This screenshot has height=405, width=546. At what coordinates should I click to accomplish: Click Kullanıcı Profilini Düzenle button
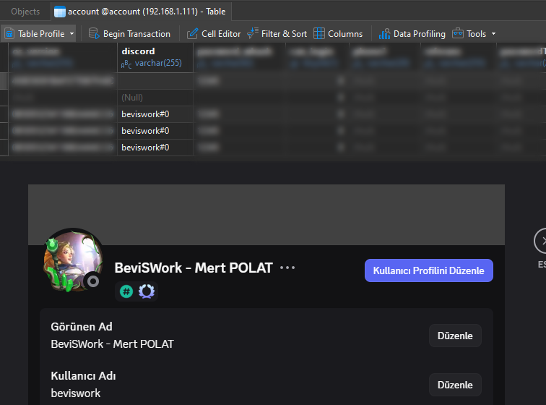pyautogui.click(x=429, y=270)
